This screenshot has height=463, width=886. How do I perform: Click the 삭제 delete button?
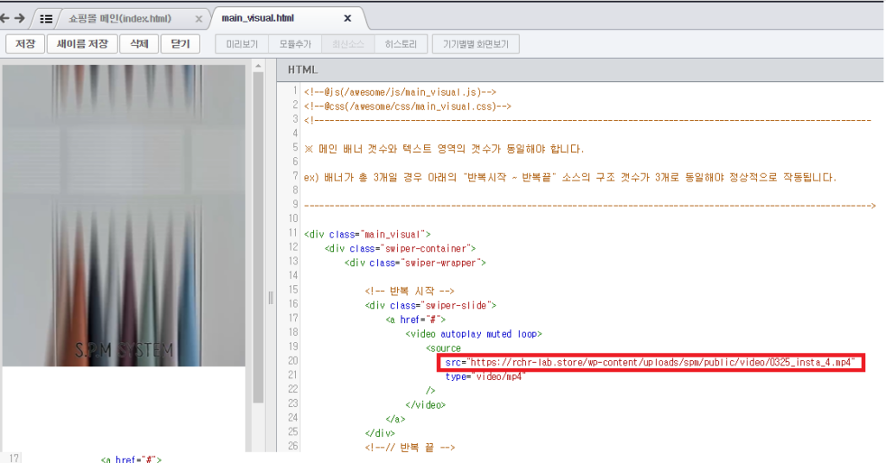139,43
